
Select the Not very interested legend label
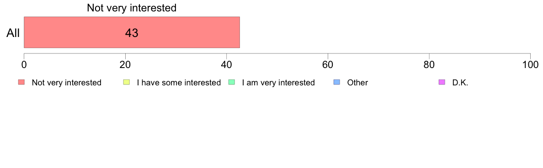[x=66, y=83]
